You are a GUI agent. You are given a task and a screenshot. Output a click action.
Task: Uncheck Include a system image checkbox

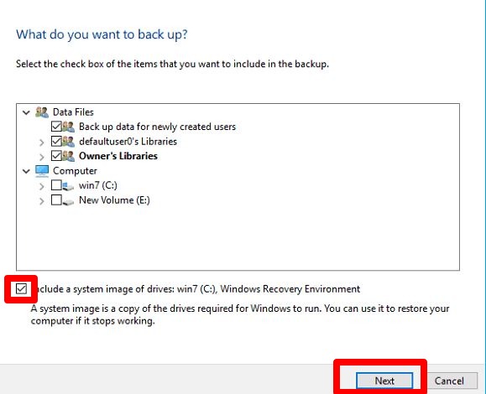(21, 289)
